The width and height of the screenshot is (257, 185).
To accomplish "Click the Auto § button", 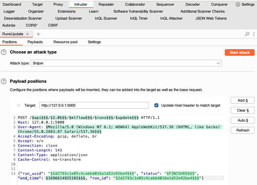I will [x=243, y=120].
